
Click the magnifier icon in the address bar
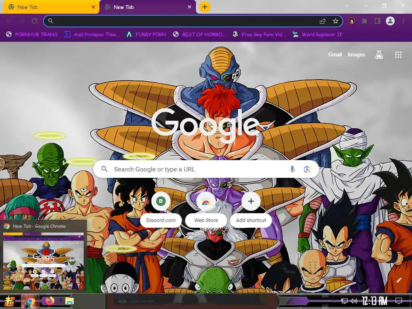point(50,21)
